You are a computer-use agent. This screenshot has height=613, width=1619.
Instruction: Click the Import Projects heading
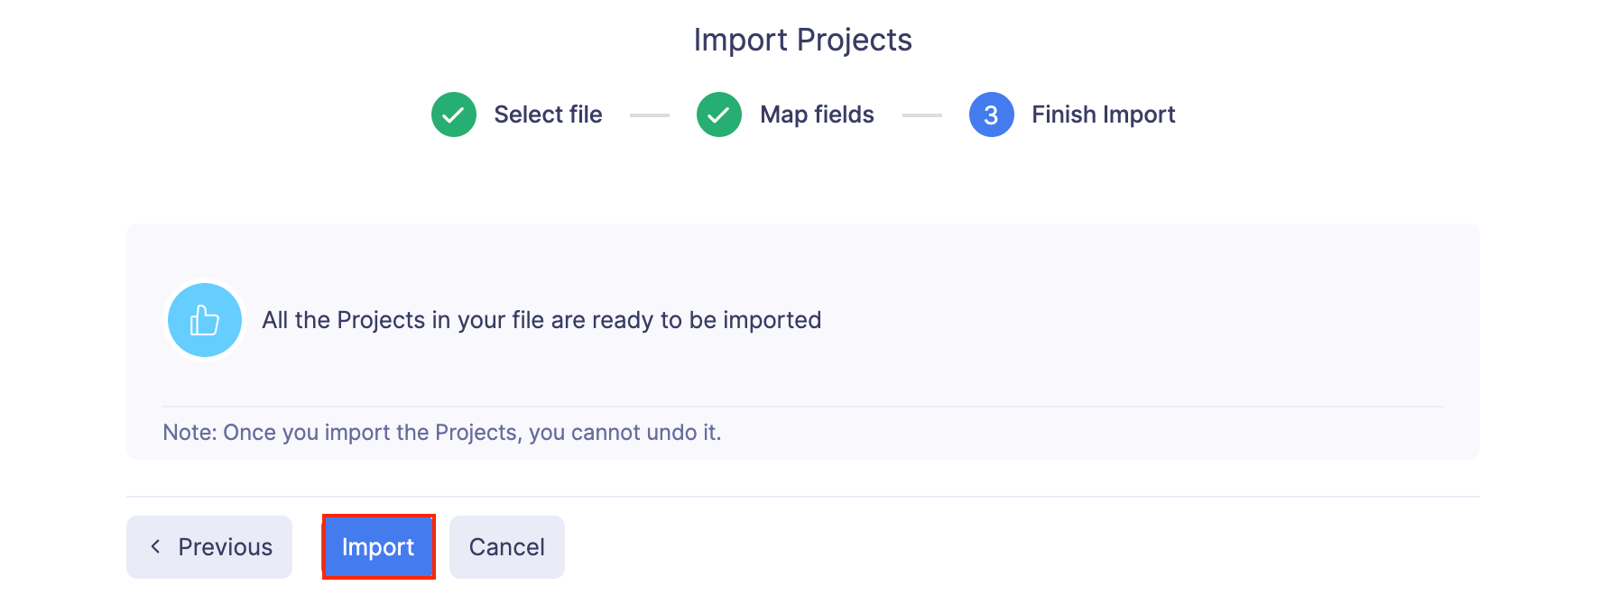pyautogui.click(x=802, y=40)
